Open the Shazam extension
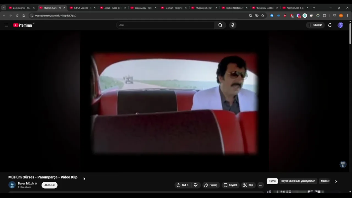The image size is (352, 198). tap(272, 16)
